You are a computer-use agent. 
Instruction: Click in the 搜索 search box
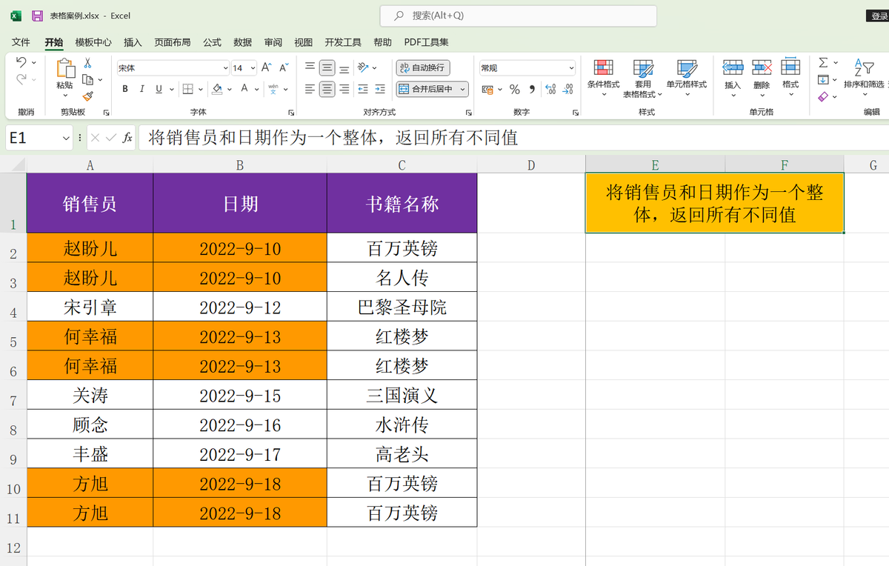519,16
